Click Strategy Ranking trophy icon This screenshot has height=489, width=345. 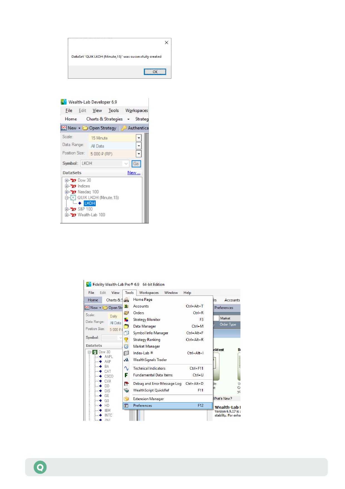click(126, 340)
